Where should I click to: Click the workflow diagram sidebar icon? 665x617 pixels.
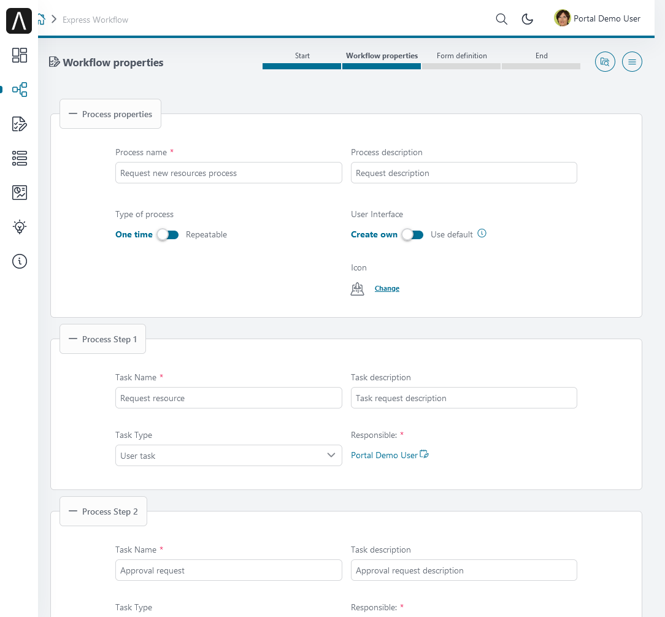coord(20,90)
